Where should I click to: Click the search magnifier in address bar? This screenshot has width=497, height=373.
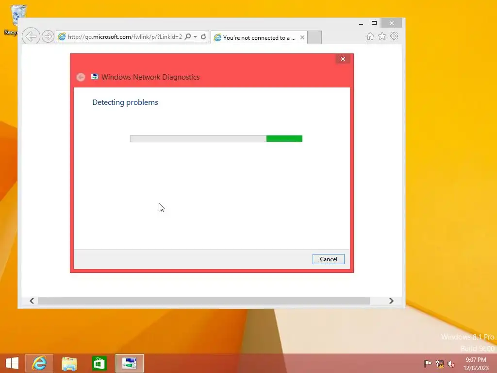(188, 36)
